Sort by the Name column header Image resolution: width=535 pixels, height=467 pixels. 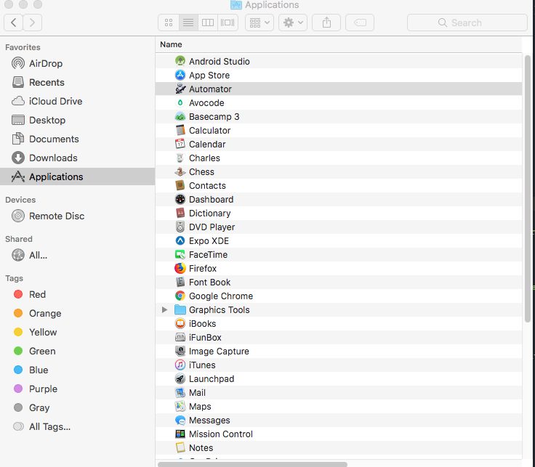pyautogui.click(x=339, y=44)
